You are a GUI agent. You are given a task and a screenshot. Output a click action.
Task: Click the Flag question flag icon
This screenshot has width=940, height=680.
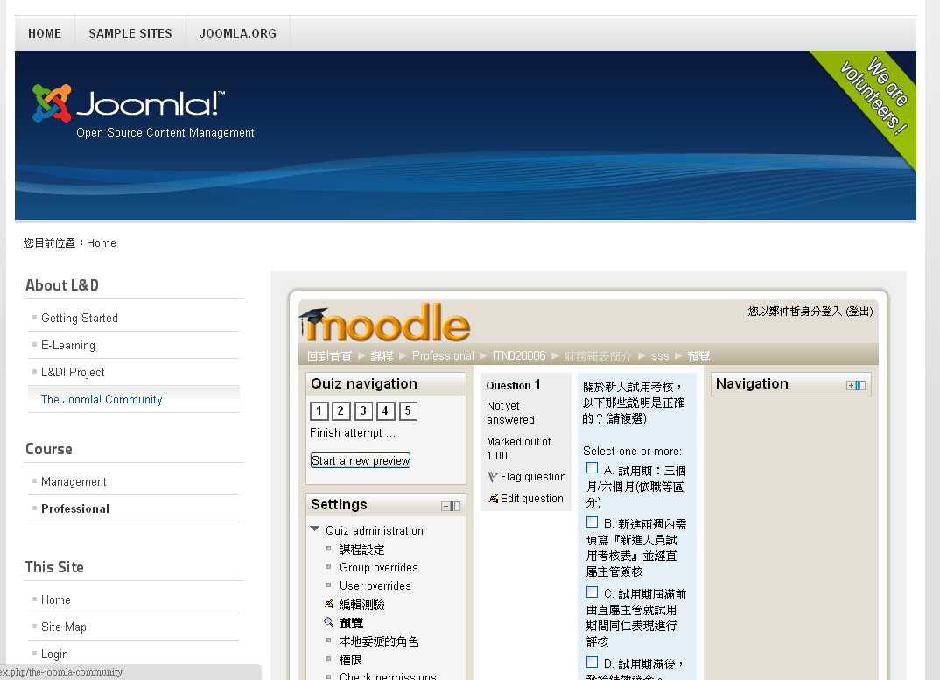click(493, 477)
